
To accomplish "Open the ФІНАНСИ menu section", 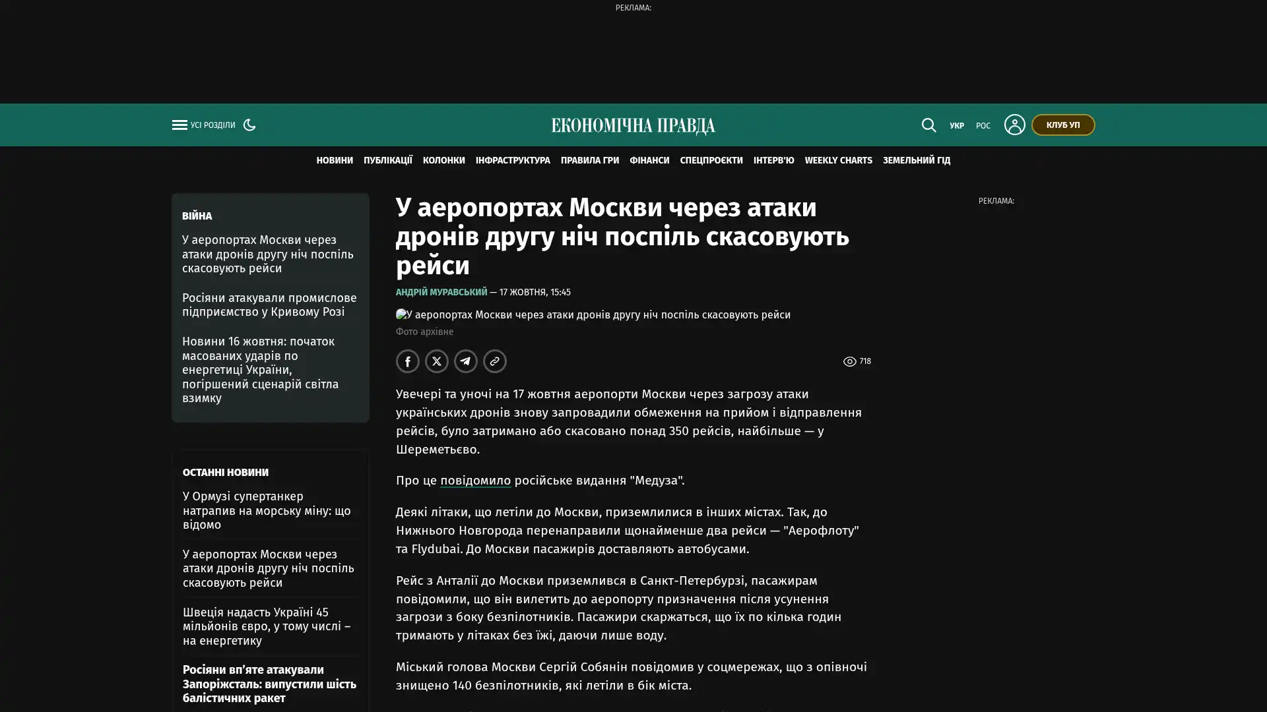I will pos(649,160).
